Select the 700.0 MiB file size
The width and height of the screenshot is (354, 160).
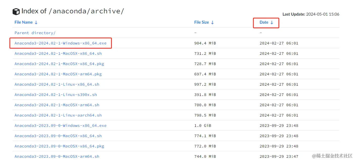pyautogui.click(x=205, y=105)
